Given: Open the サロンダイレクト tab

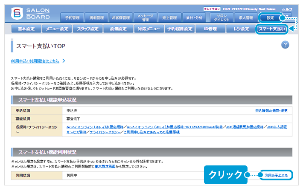Looking at the screenshot, I should click(221, 17).
